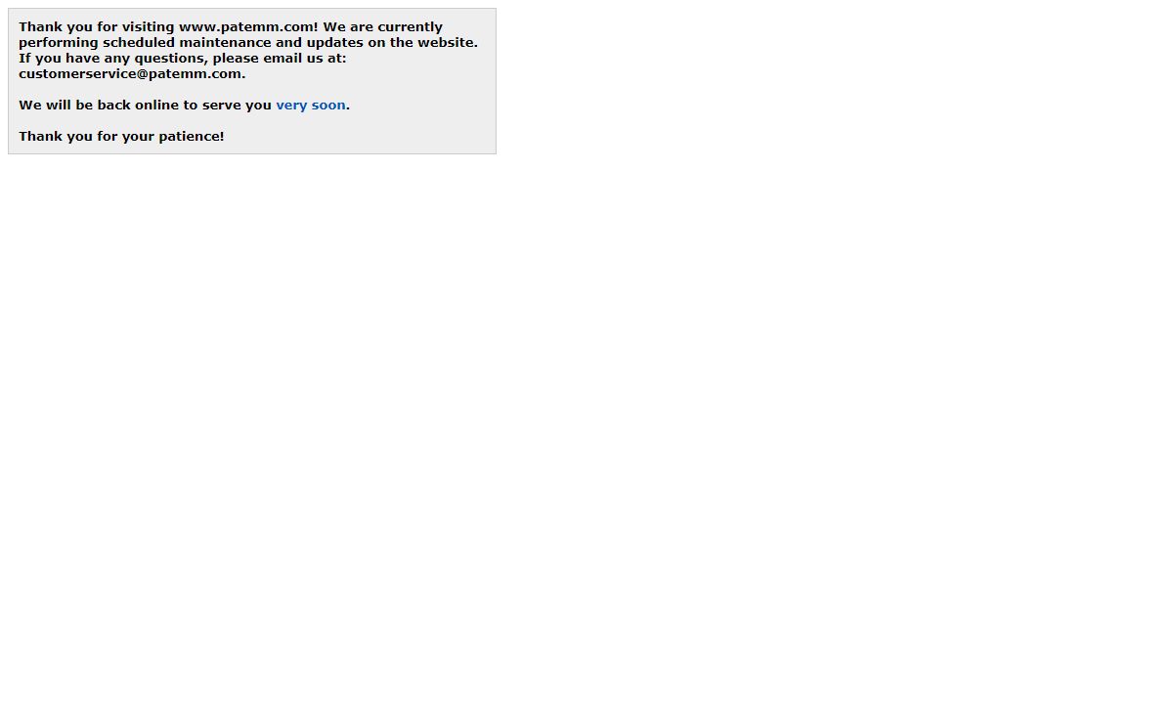This screenshot has width=1173, height=723.
Task: Click the word "performing" in the notice
Action: 59,43
